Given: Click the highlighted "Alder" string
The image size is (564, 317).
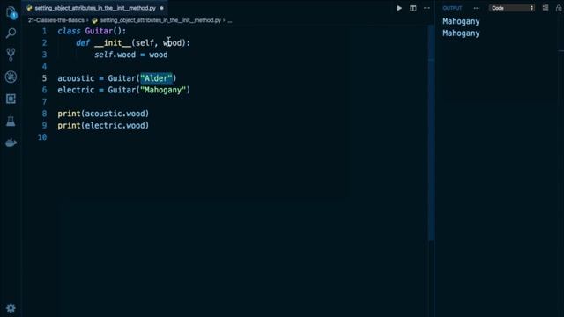Looking at the screenshot, I should coord(156,78).
